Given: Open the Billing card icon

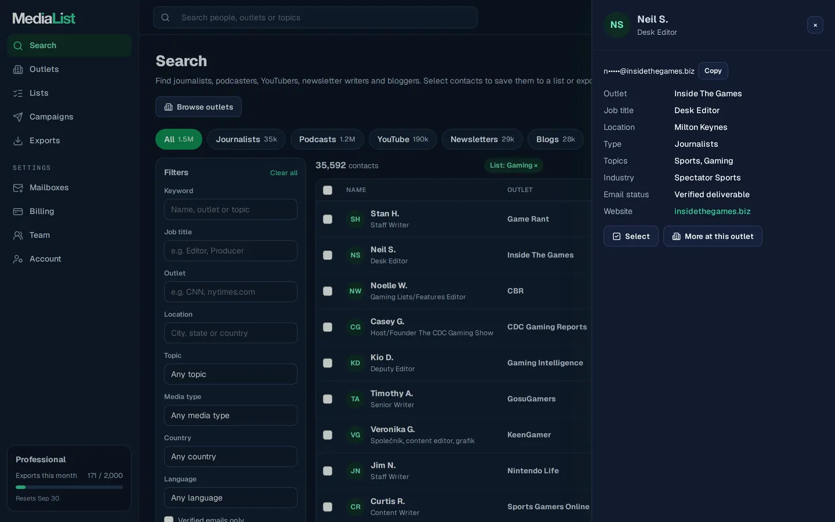Looking at the screenshot, I should tap(18, 211).
